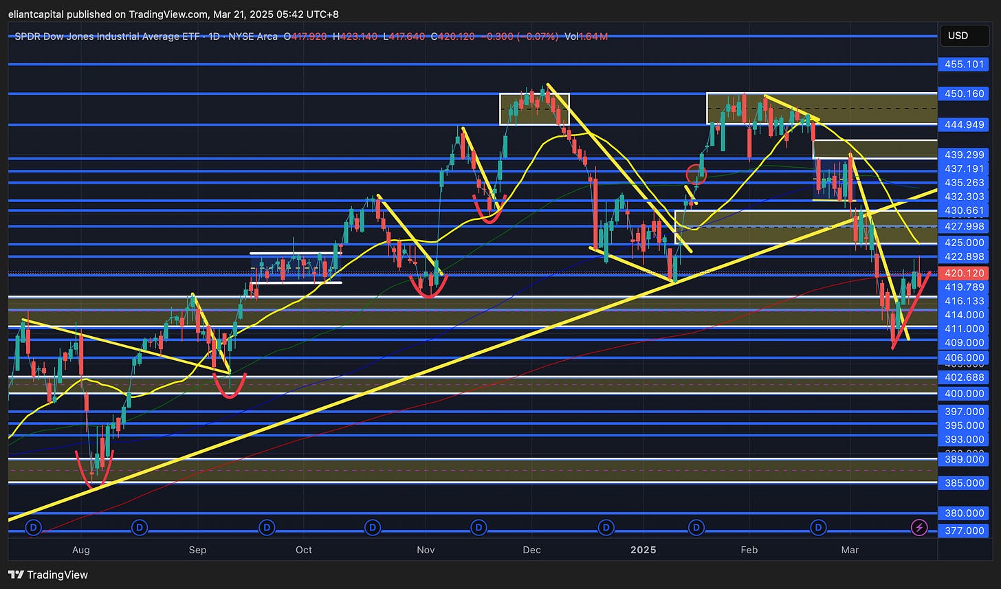The image size is (1001, 589).
Task: Click the Mar label on the time axis
Action: click(850, 550)
